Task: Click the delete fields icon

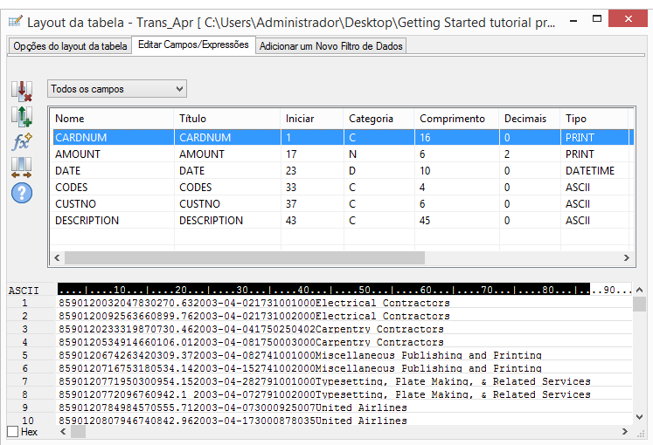Action: coord(21,89)
